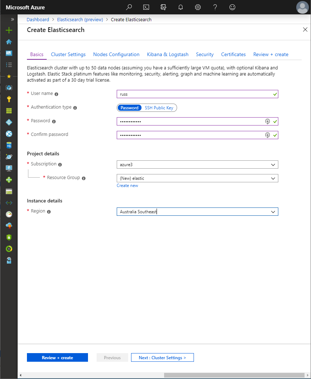Open the Favorites star in the sidebar
The height and width of the screenshot is (379, 311).
tap(9, 76)
